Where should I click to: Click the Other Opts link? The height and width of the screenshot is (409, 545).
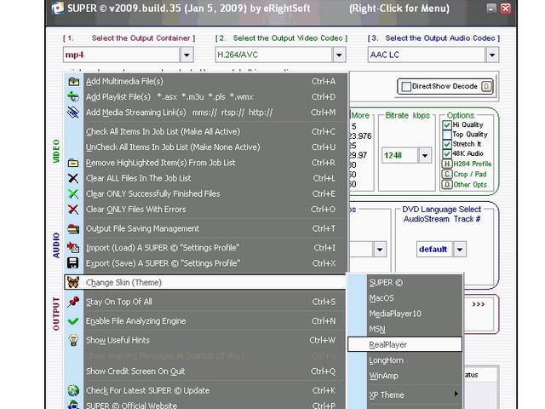pyautogui.click(x=470, y=184)
